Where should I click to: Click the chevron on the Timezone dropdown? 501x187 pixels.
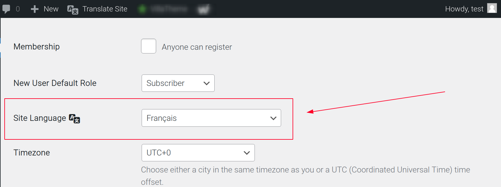coord(246,152)
